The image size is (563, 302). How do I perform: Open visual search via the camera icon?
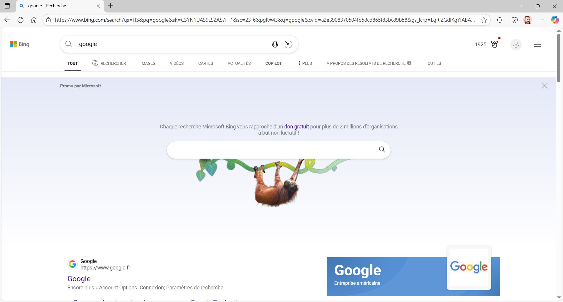click(288, 44)
